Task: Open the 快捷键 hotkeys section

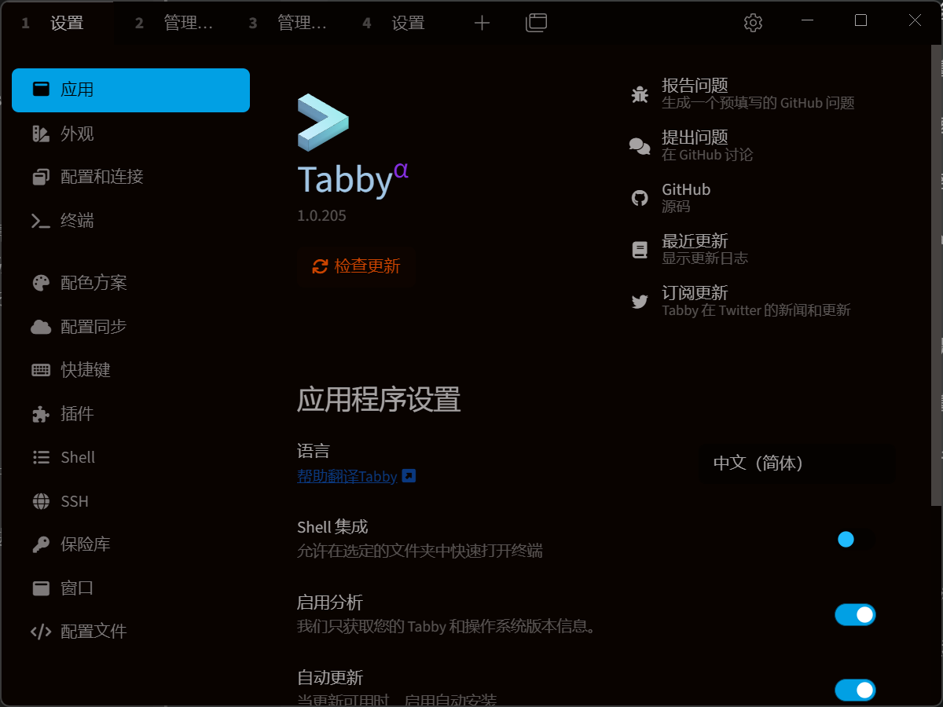Action: pos(130,370)
